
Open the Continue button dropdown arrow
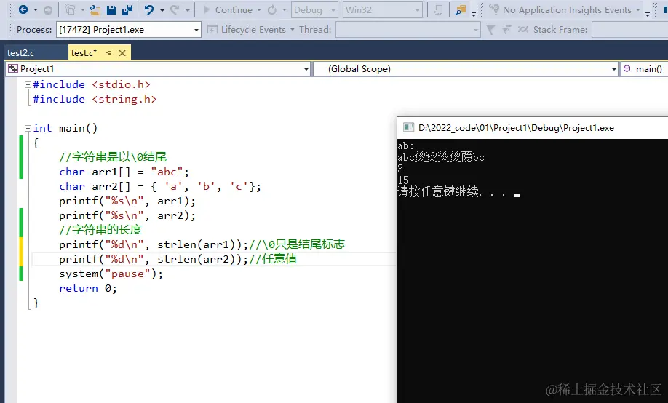coord(259,10)
